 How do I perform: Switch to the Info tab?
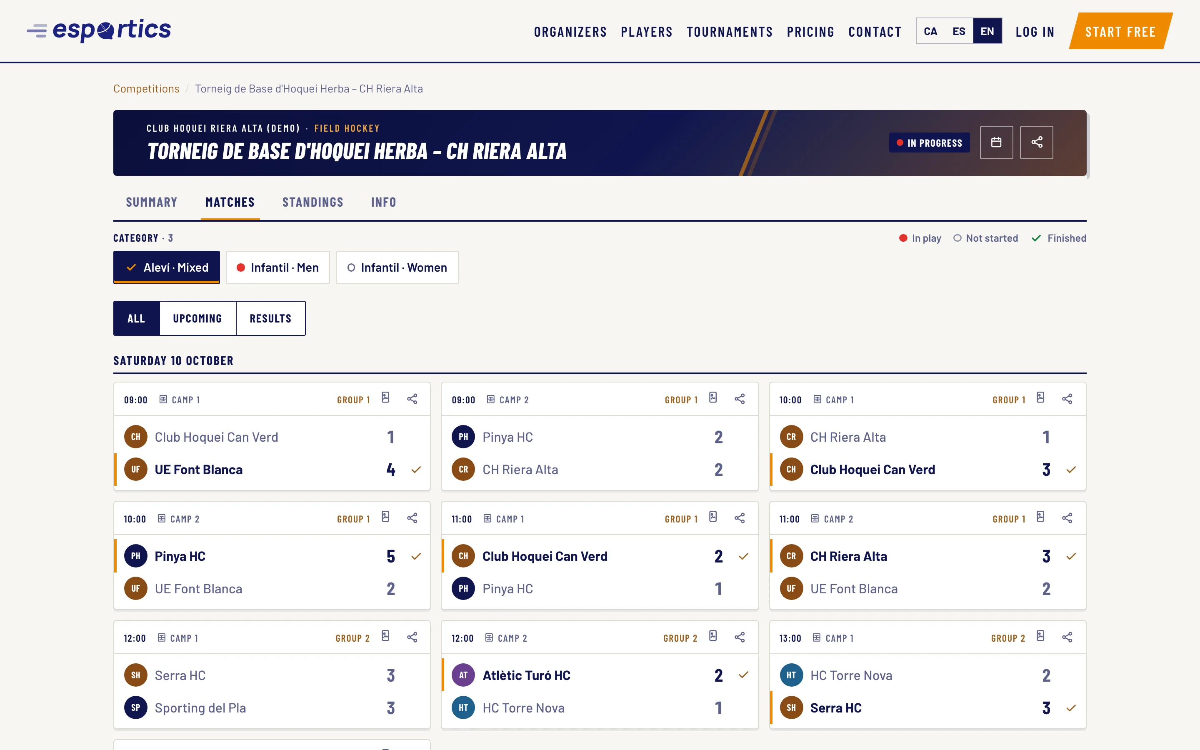tap(384, 202)
